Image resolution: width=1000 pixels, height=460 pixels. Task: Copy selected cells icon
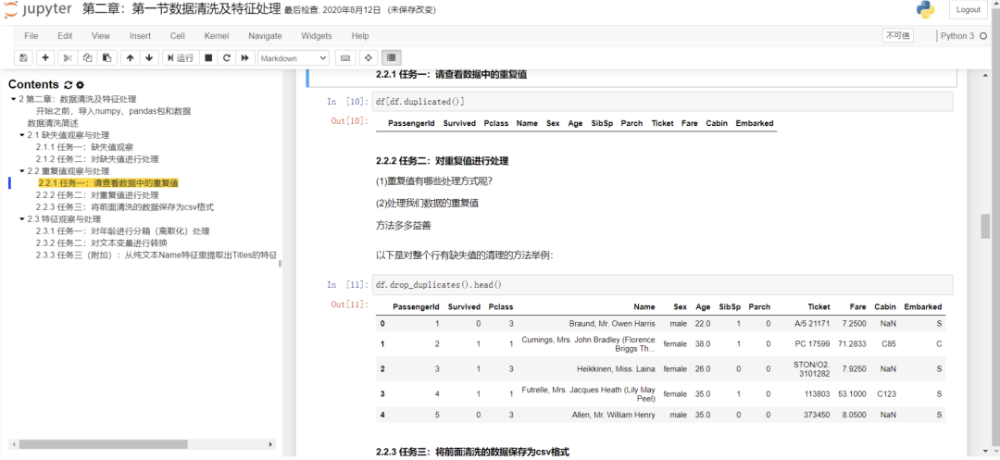coord(87,58)
